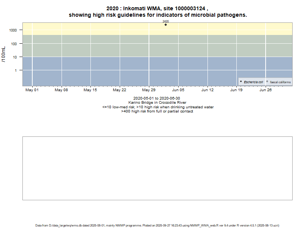Click the E. coli data point diamond marker
The image size is (304, 228).
pos(166,25)
